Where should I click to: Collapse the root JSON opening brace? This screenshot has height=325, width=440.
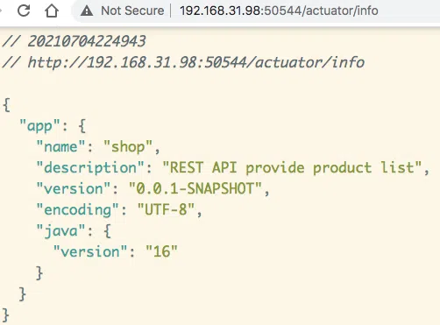coord(6,104)
